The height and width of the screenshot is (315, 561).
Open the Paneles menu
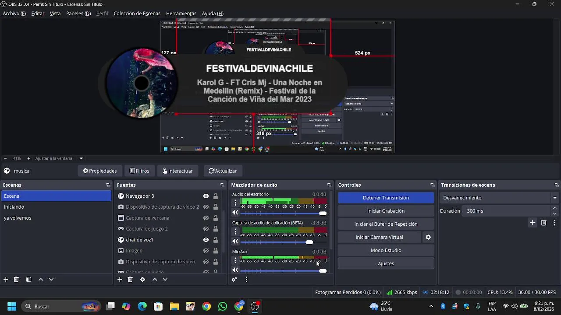pos(78,14)
